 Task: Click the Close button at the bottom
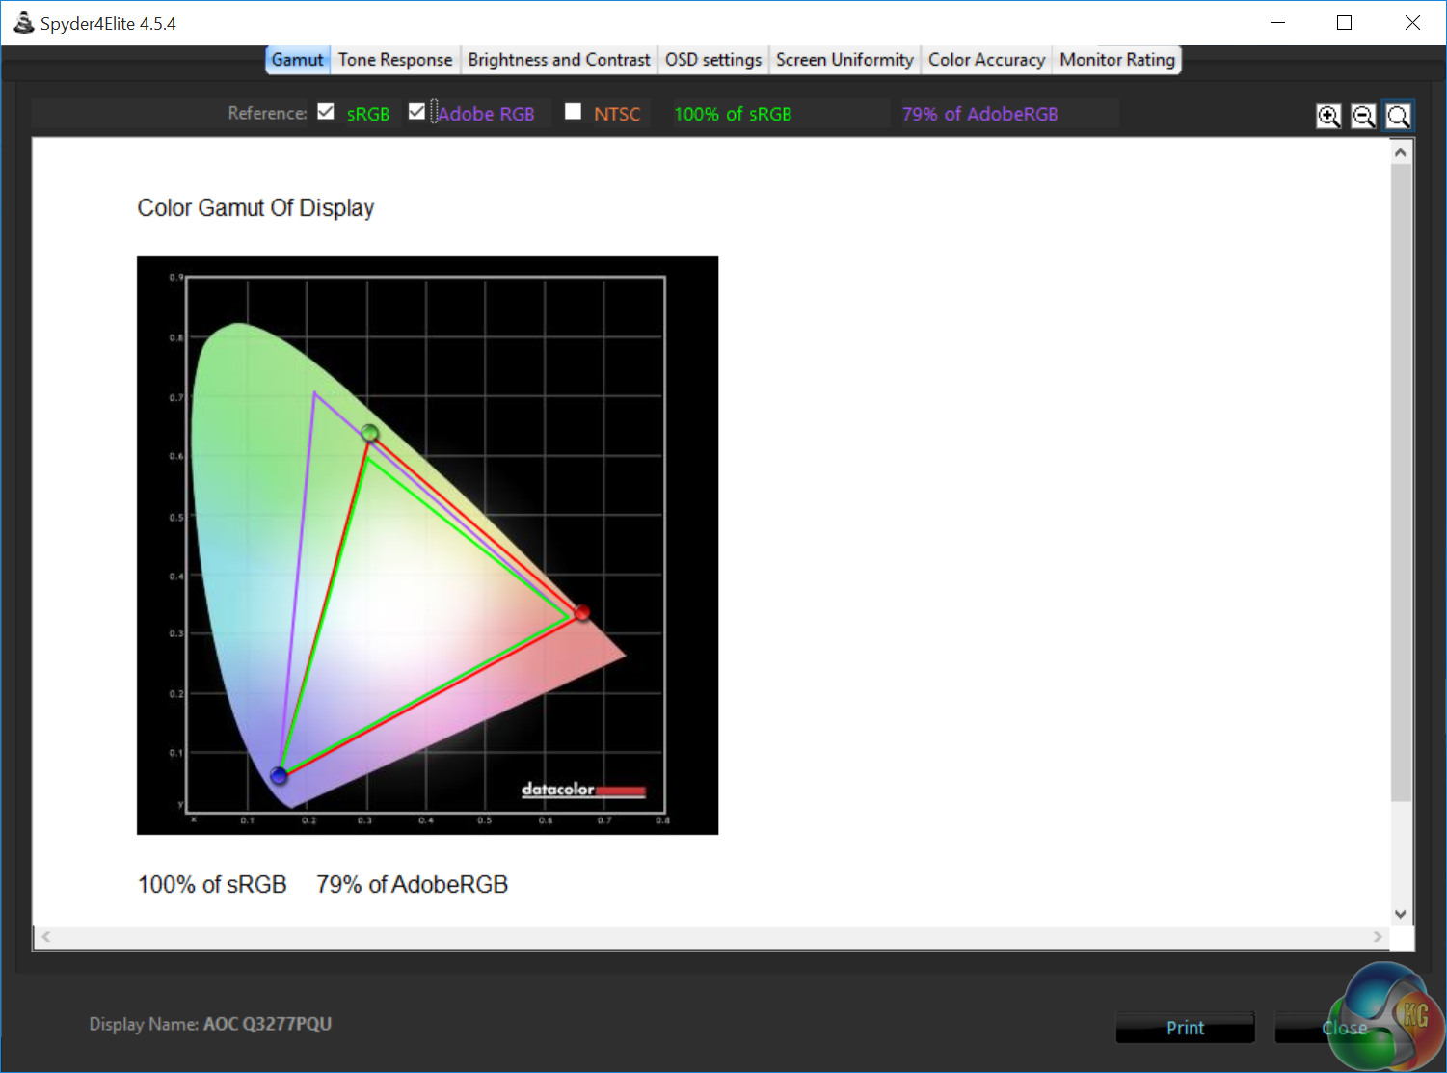[x=1344, y=1028]
